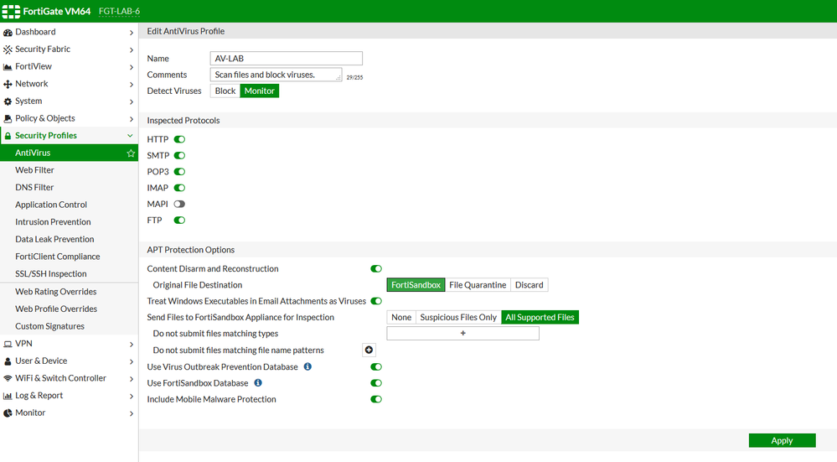Toggle Content Disarm and Reconstruction
837x462 pixels.
tap(376, 268)
